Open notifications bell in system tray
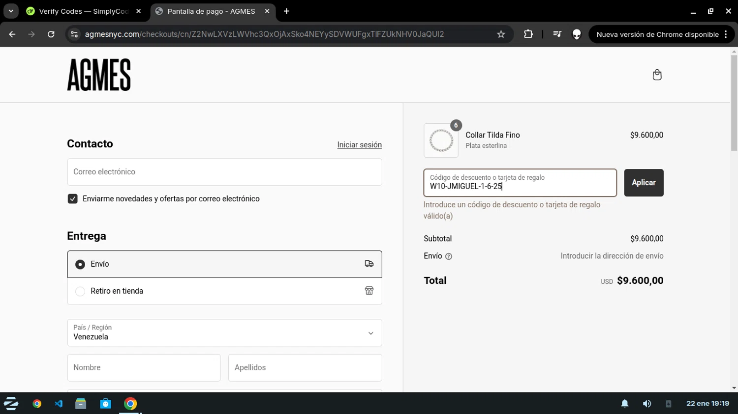Screen dimensions: 738x414 (x=625, y=404)
